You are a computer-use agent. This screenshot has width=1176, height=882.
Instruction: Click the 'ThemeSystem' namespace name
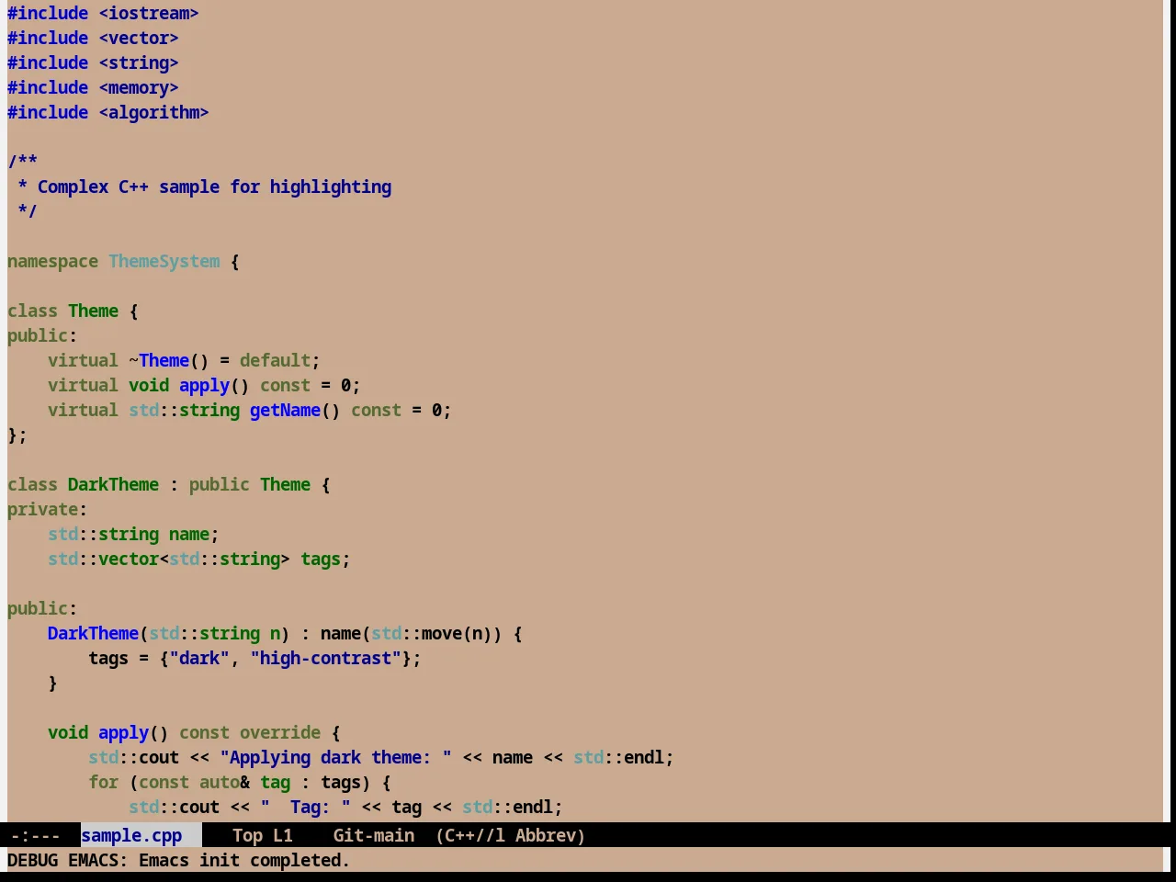pos(164,261)
